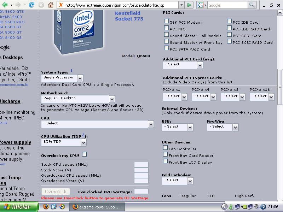Check the PCI SATA RAID Card box

(x=166, y=48)
